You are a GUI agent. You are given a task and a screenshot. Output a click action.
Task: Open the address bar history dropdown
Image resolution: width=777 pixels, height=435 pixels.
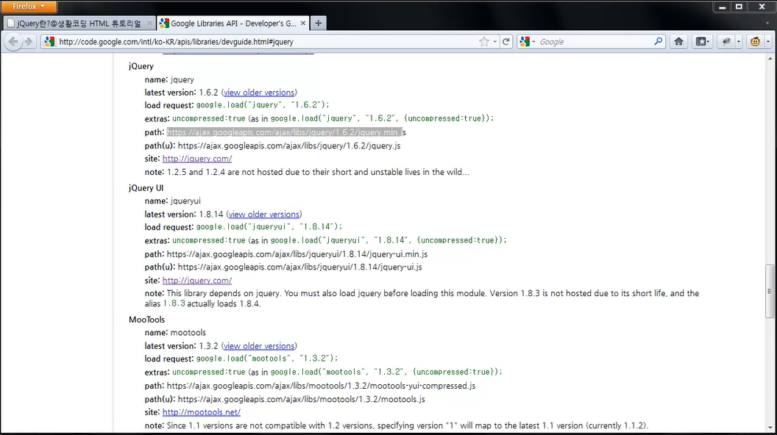tap(494, 42)
